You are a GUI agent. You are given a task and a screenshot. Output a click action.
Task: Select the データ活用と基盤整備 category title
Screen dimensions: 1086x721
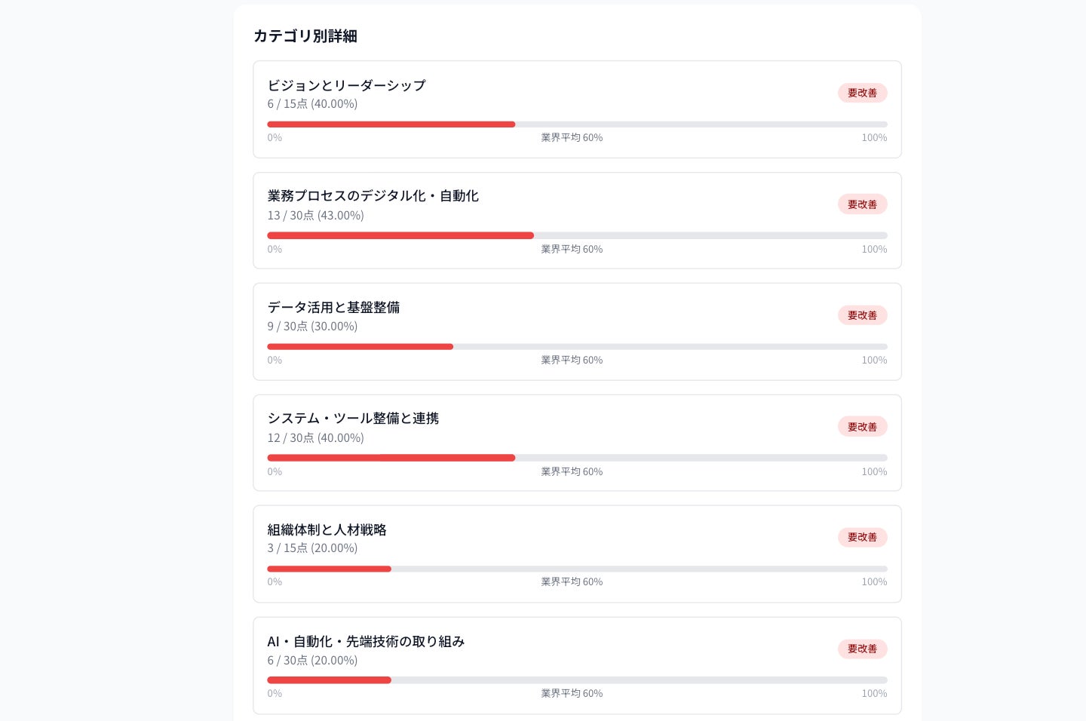point(333,307)
